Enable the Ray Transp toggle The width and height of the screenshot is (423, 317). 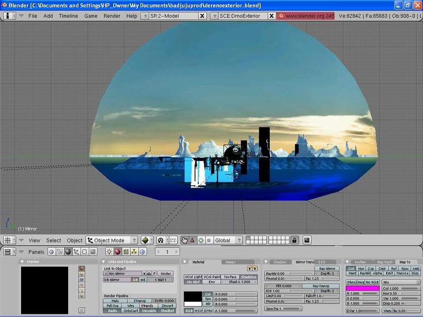coord(321,286)
